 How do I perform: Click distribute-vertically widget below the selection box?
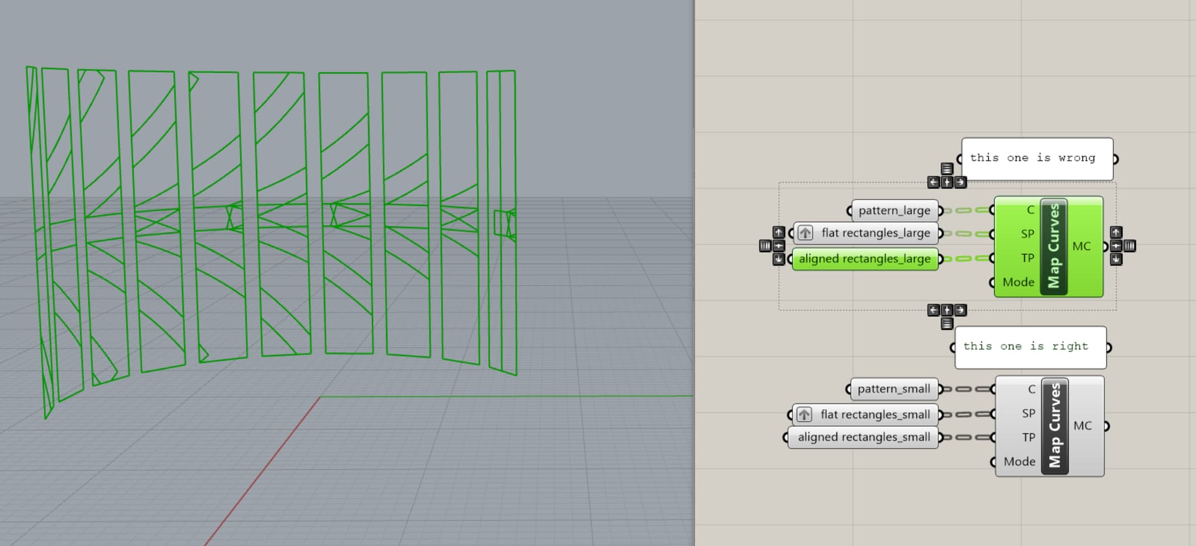tap(947, 324)
